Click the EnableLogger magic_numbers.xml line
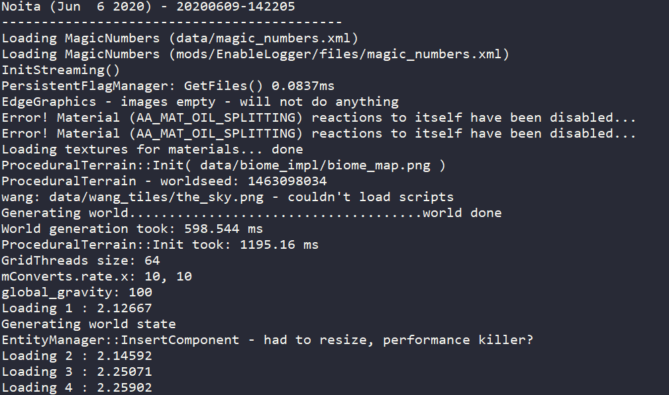Viewport: 669px width, 395px height. coord(255,54)
